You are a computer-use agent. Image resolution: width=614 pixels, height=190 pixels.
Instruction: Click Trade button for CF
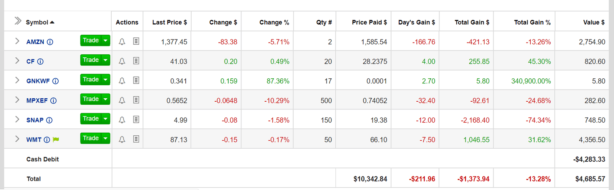coord(91,60)
